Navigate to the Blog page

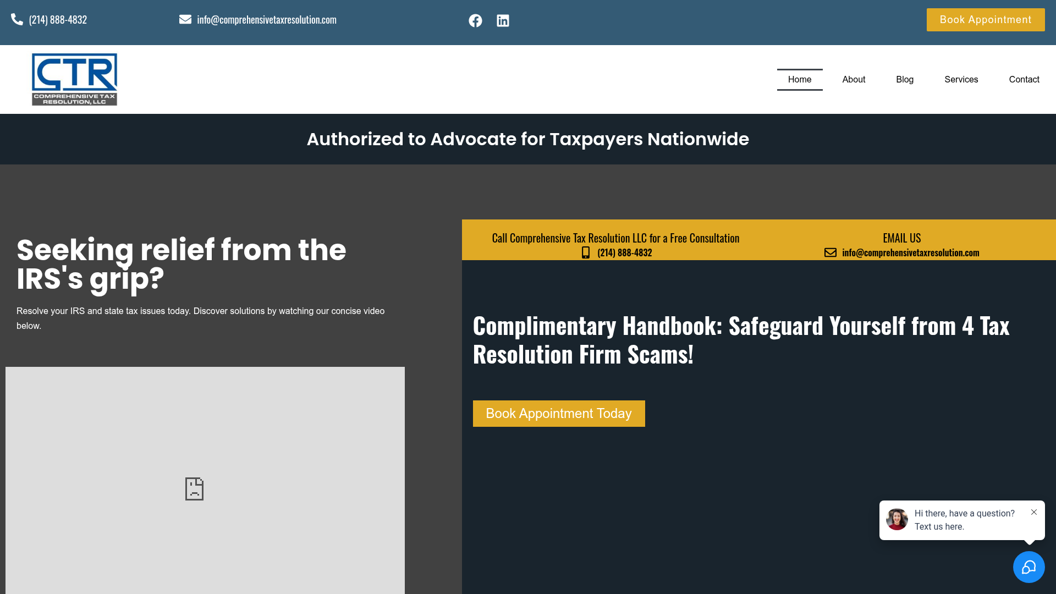tap(904, 80)
